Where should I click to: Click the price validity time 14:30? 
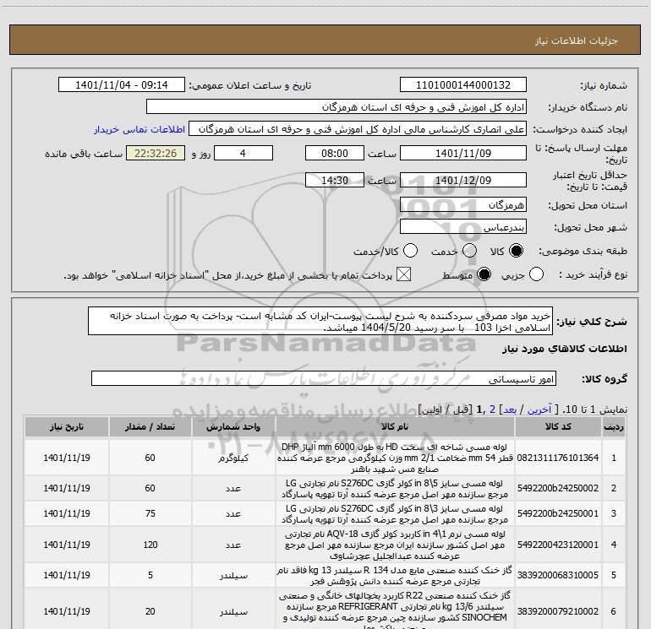(x=335, y=180)
